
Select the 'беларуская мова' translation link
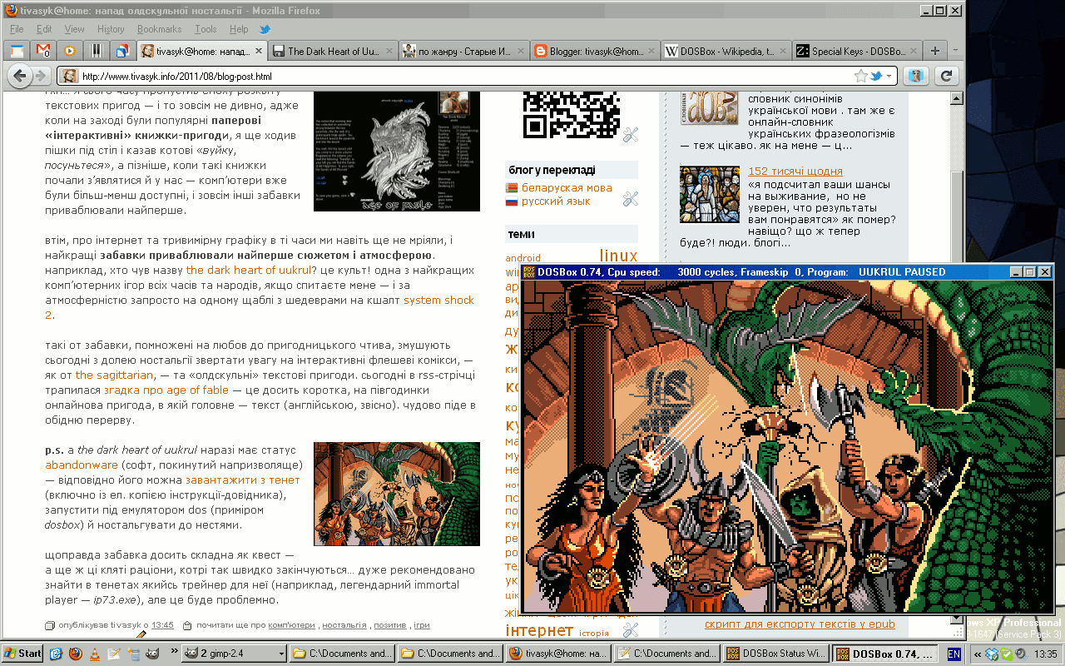(x=567, y=187)
